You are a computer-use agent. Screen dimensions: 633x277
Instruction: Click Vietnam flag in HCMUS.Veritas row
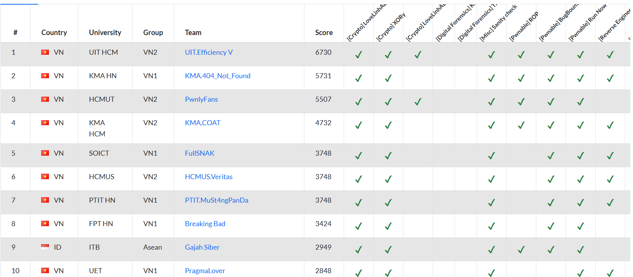pos(45,177)
